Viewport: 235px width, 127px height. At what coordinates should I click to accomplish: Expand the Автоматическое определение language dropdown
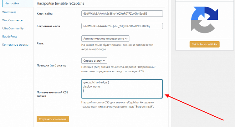click(105, 38)
